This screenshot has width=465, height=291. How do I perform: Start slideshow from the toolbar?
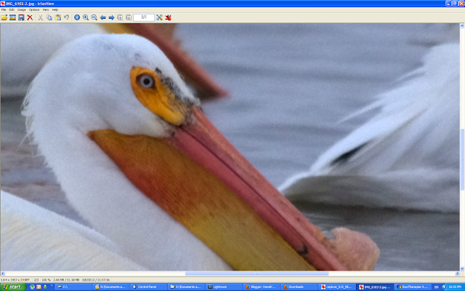point(12,17)
